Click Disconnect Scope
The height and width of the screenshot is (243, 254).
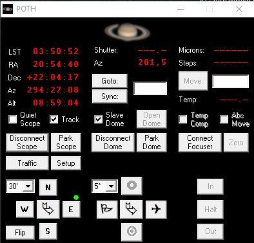coord(27,143)
